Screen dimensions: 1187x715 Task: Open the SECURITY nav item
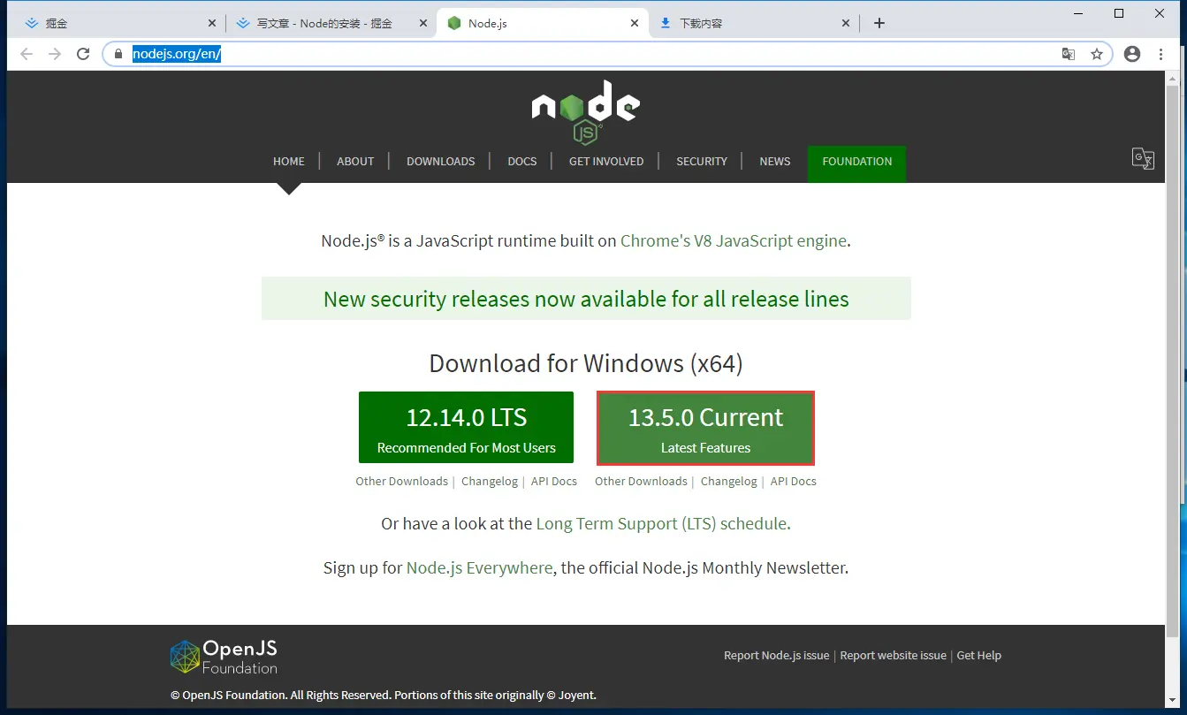[702, 161]
